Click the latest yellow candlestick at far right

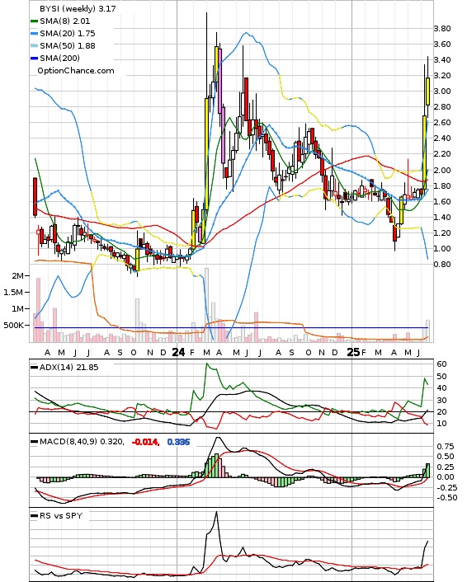428,92
